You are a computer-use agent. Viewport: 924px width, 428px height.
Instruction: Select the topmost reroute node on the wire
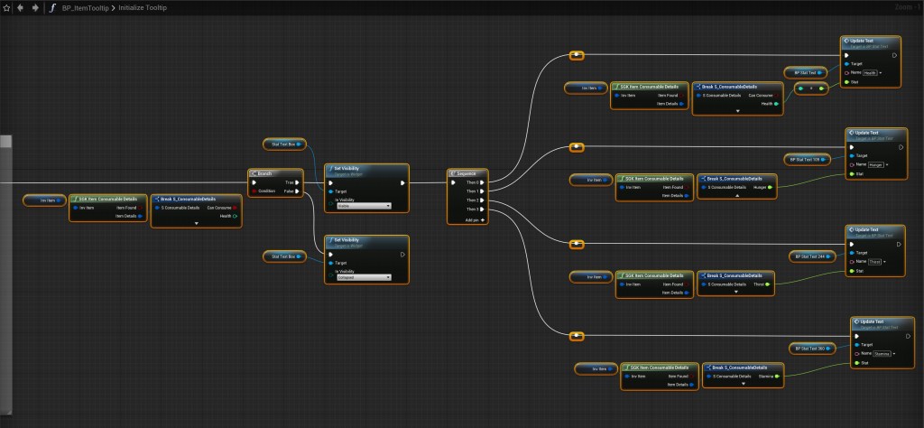(x=577, y=54)
